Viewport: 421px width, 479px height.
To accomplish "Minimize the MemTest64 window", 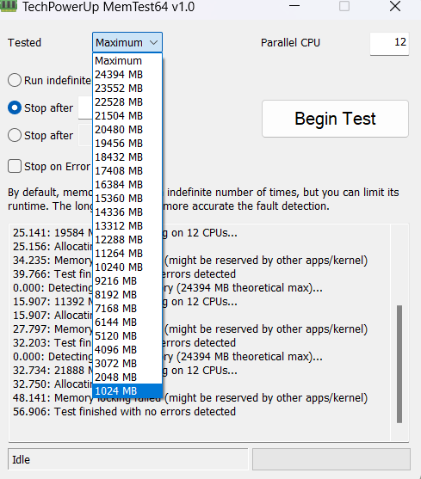I will coord(294,6).
